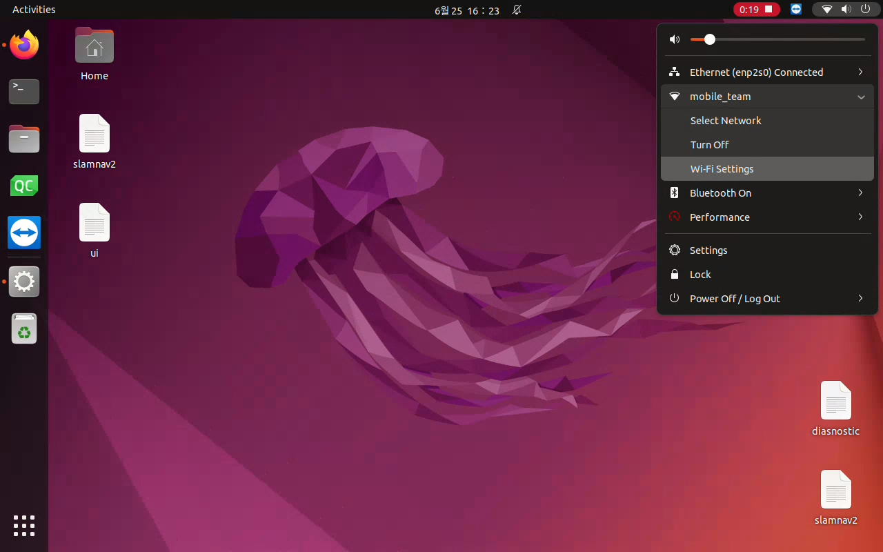Open Settings from the system menu
This screenshot has height=552, width=883.
pos(767,250)
